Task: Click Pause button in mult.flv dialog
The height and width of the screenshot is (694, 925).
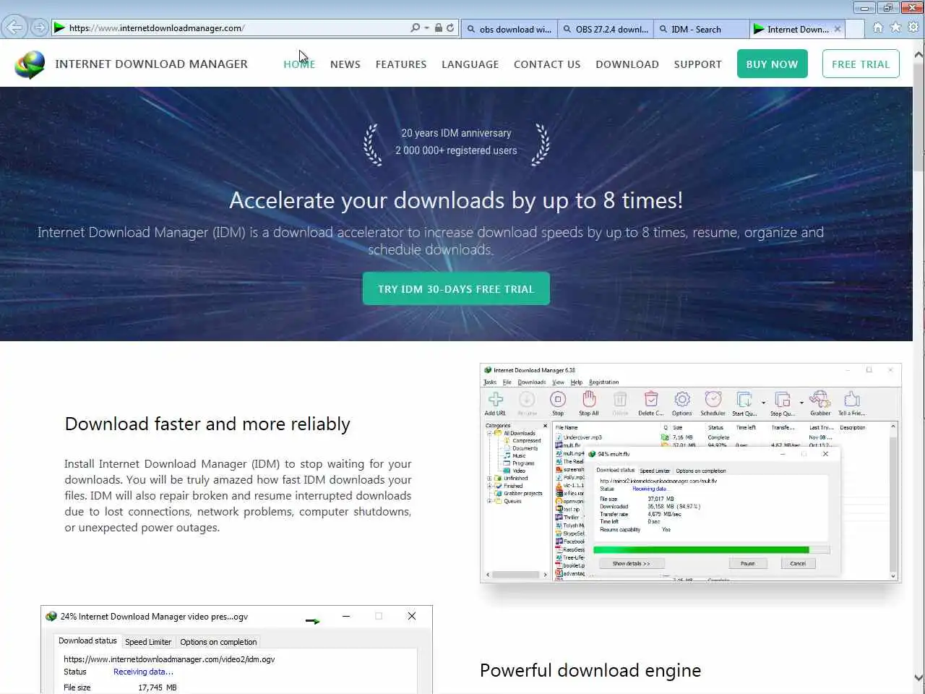Action: (747, 563)
